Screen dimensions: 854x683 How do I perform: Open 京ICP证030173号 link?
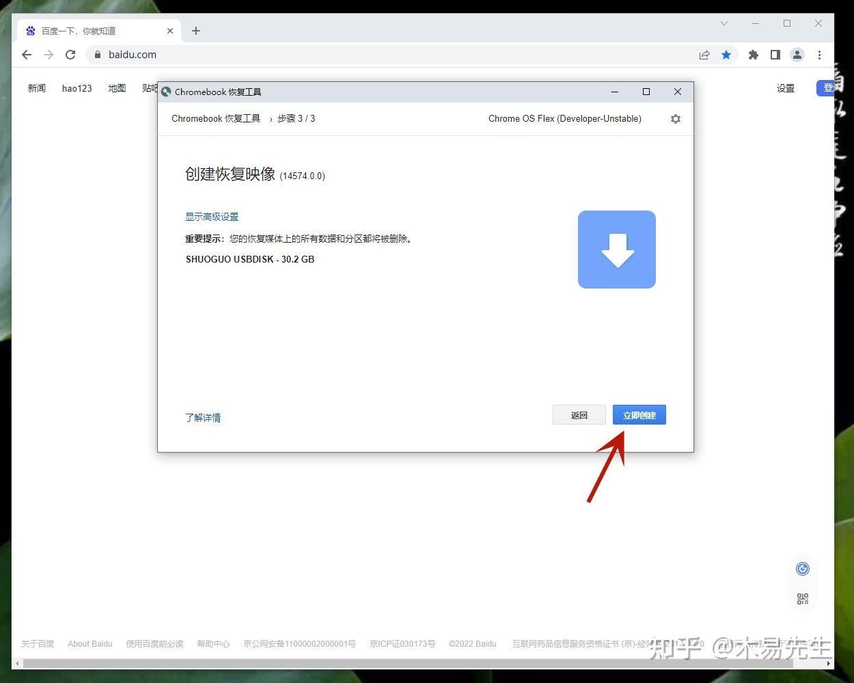(x=402, y=644)
